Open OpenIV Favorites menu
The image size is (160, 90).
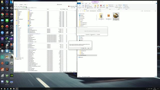click(21, 6)
